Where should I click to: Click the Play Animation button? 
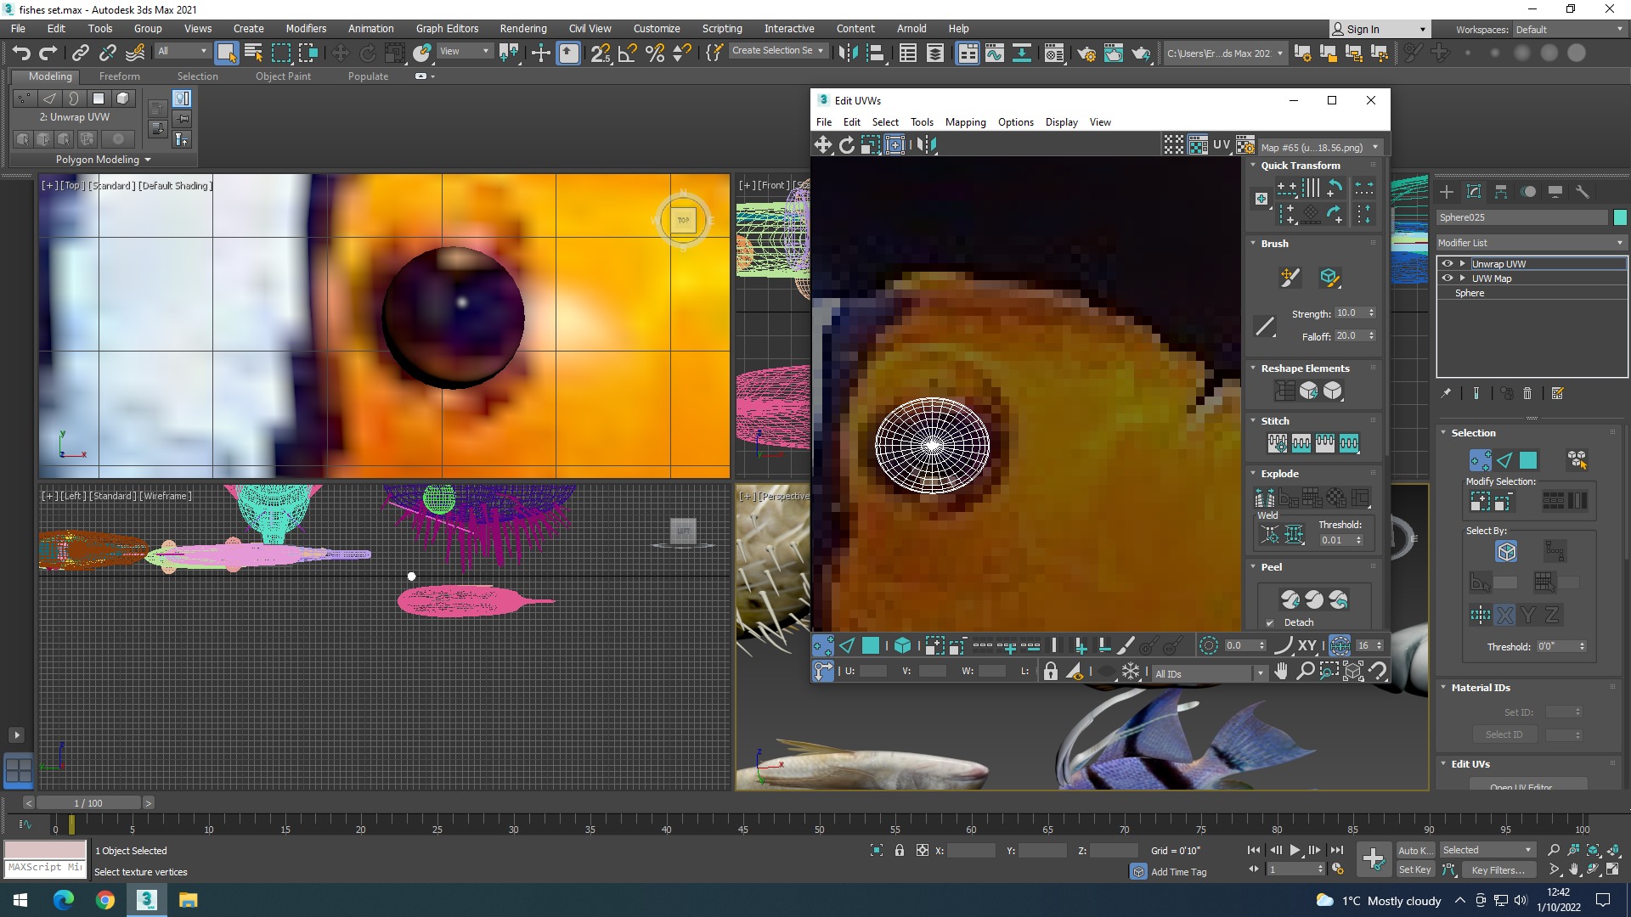(1295, 850)
